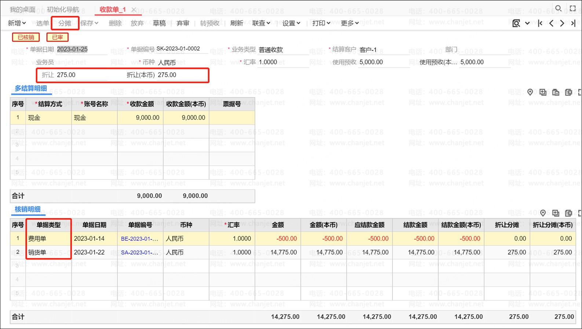
Task: Close the 收款单_1 tab
Action: 134,10
